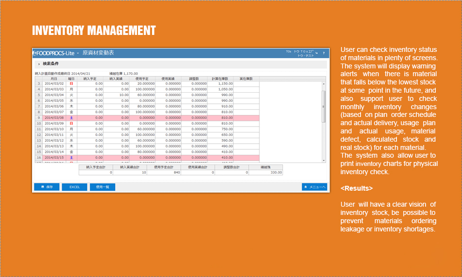Click the FOODPROCS-Lite logo

coord(53,52)
